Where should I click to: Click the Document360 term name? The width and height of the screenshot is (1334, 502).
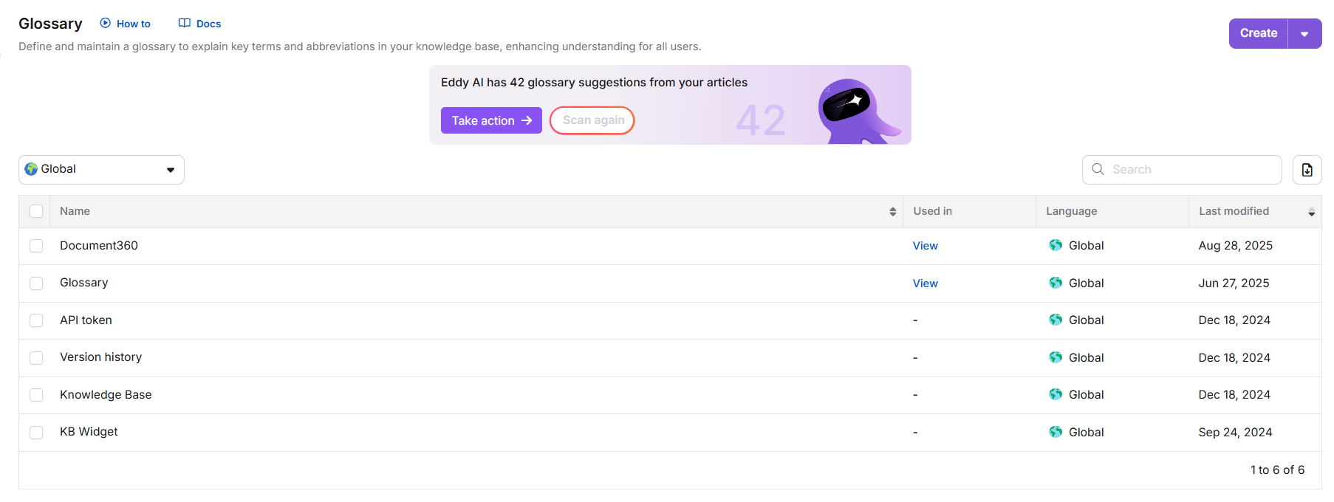tap(99, 245)
